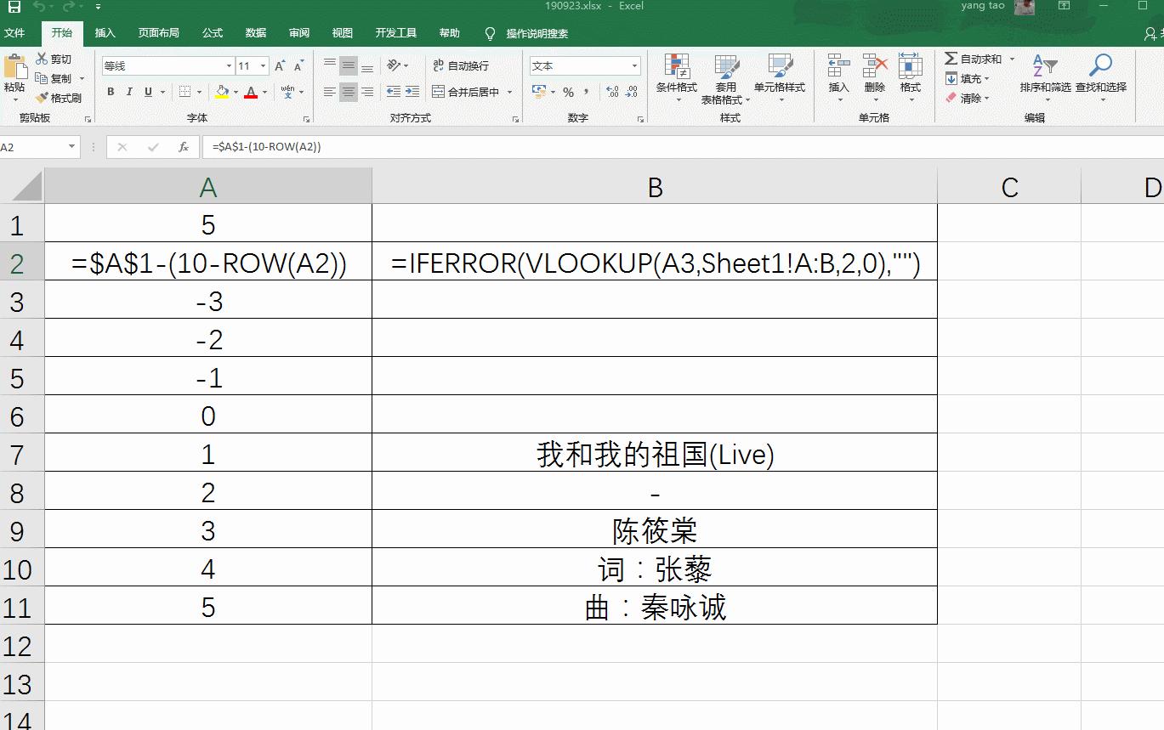
Task: Click the AutoSum (自动求和) button
Action: [x=974, y=59]
